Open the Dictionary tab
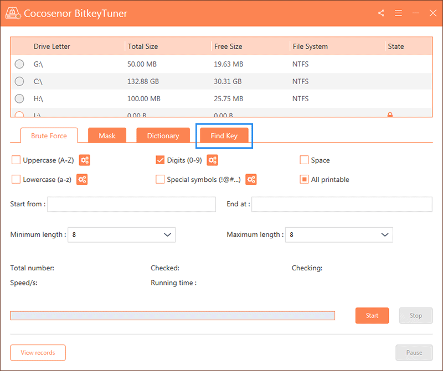 (163, 135)
